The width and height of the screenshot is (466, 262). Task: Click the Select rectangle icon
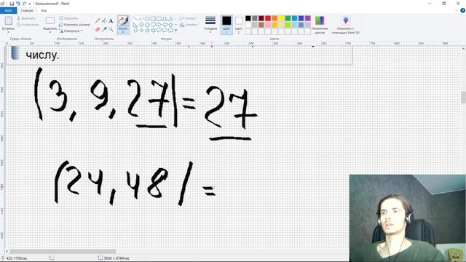50,20
